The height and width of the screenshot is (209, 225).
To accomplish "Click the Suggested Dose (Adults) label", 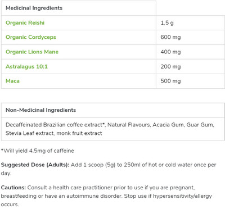I will coord(35,165).
